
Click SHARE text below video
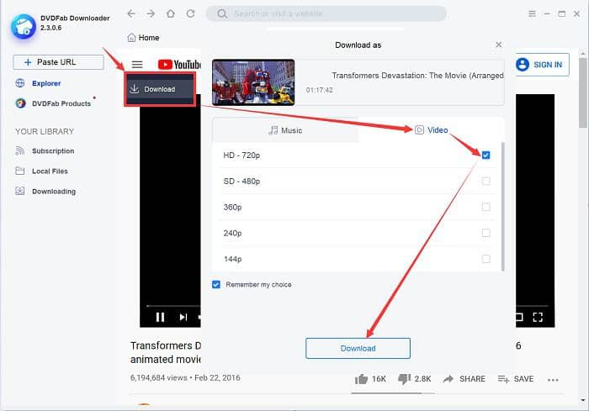tap(472, 379)
